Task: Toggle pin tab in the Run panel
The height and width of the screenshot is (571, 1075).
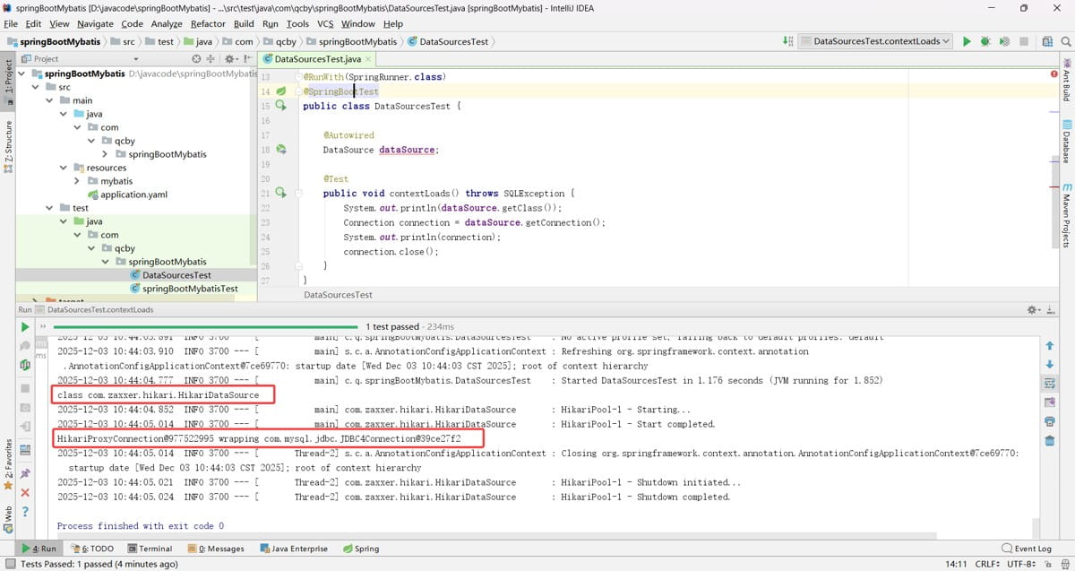Action: tap(25, 473)
